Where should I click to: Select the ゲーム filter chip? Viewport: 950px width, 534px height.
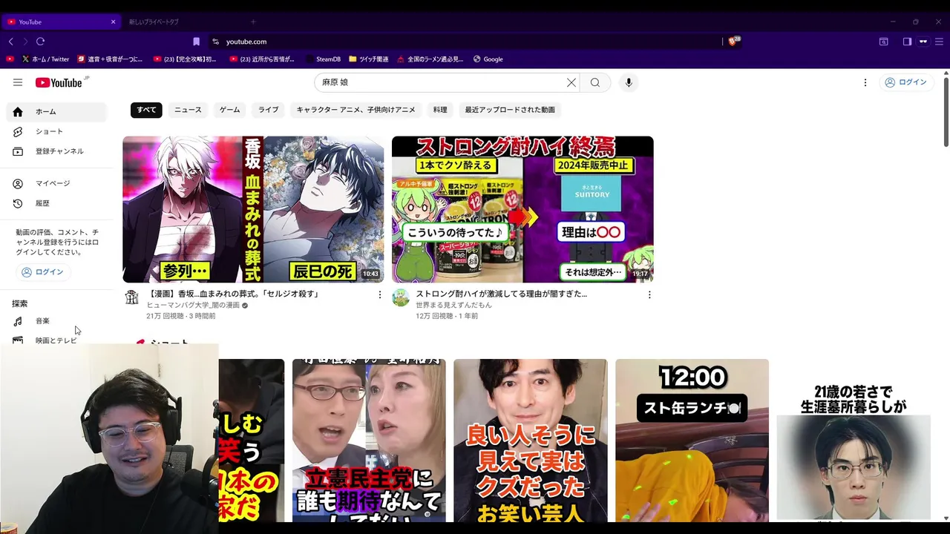click(229, 110)
